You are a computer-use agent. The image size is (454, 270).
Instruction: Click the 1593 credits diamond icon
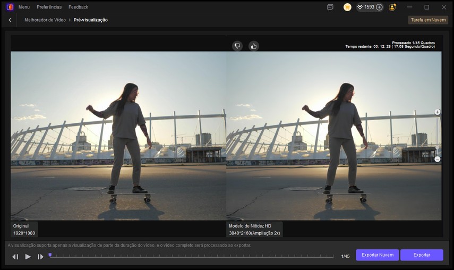[360, 7]
